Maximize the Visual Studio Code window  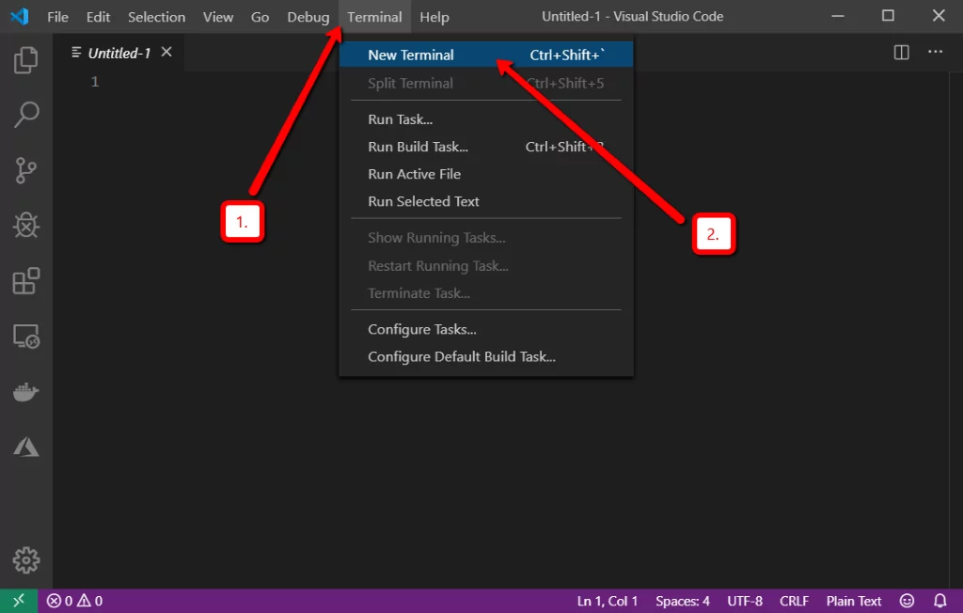pyautogui.click(x=888, y=16)
